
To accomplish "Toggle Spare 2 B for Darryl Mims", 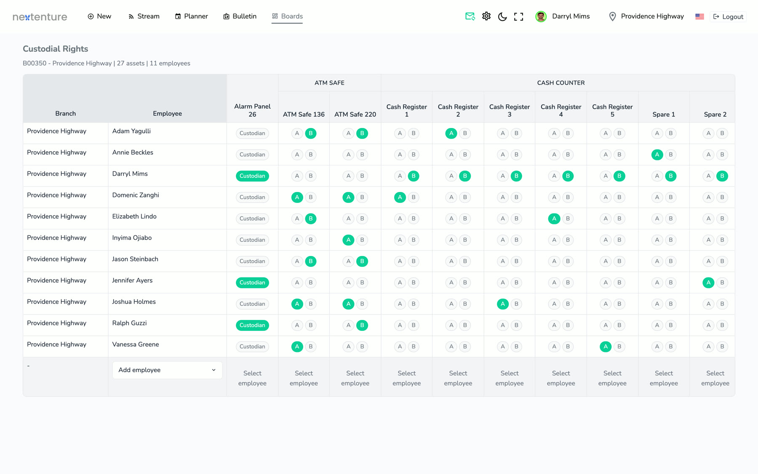I will click(722, 176).
